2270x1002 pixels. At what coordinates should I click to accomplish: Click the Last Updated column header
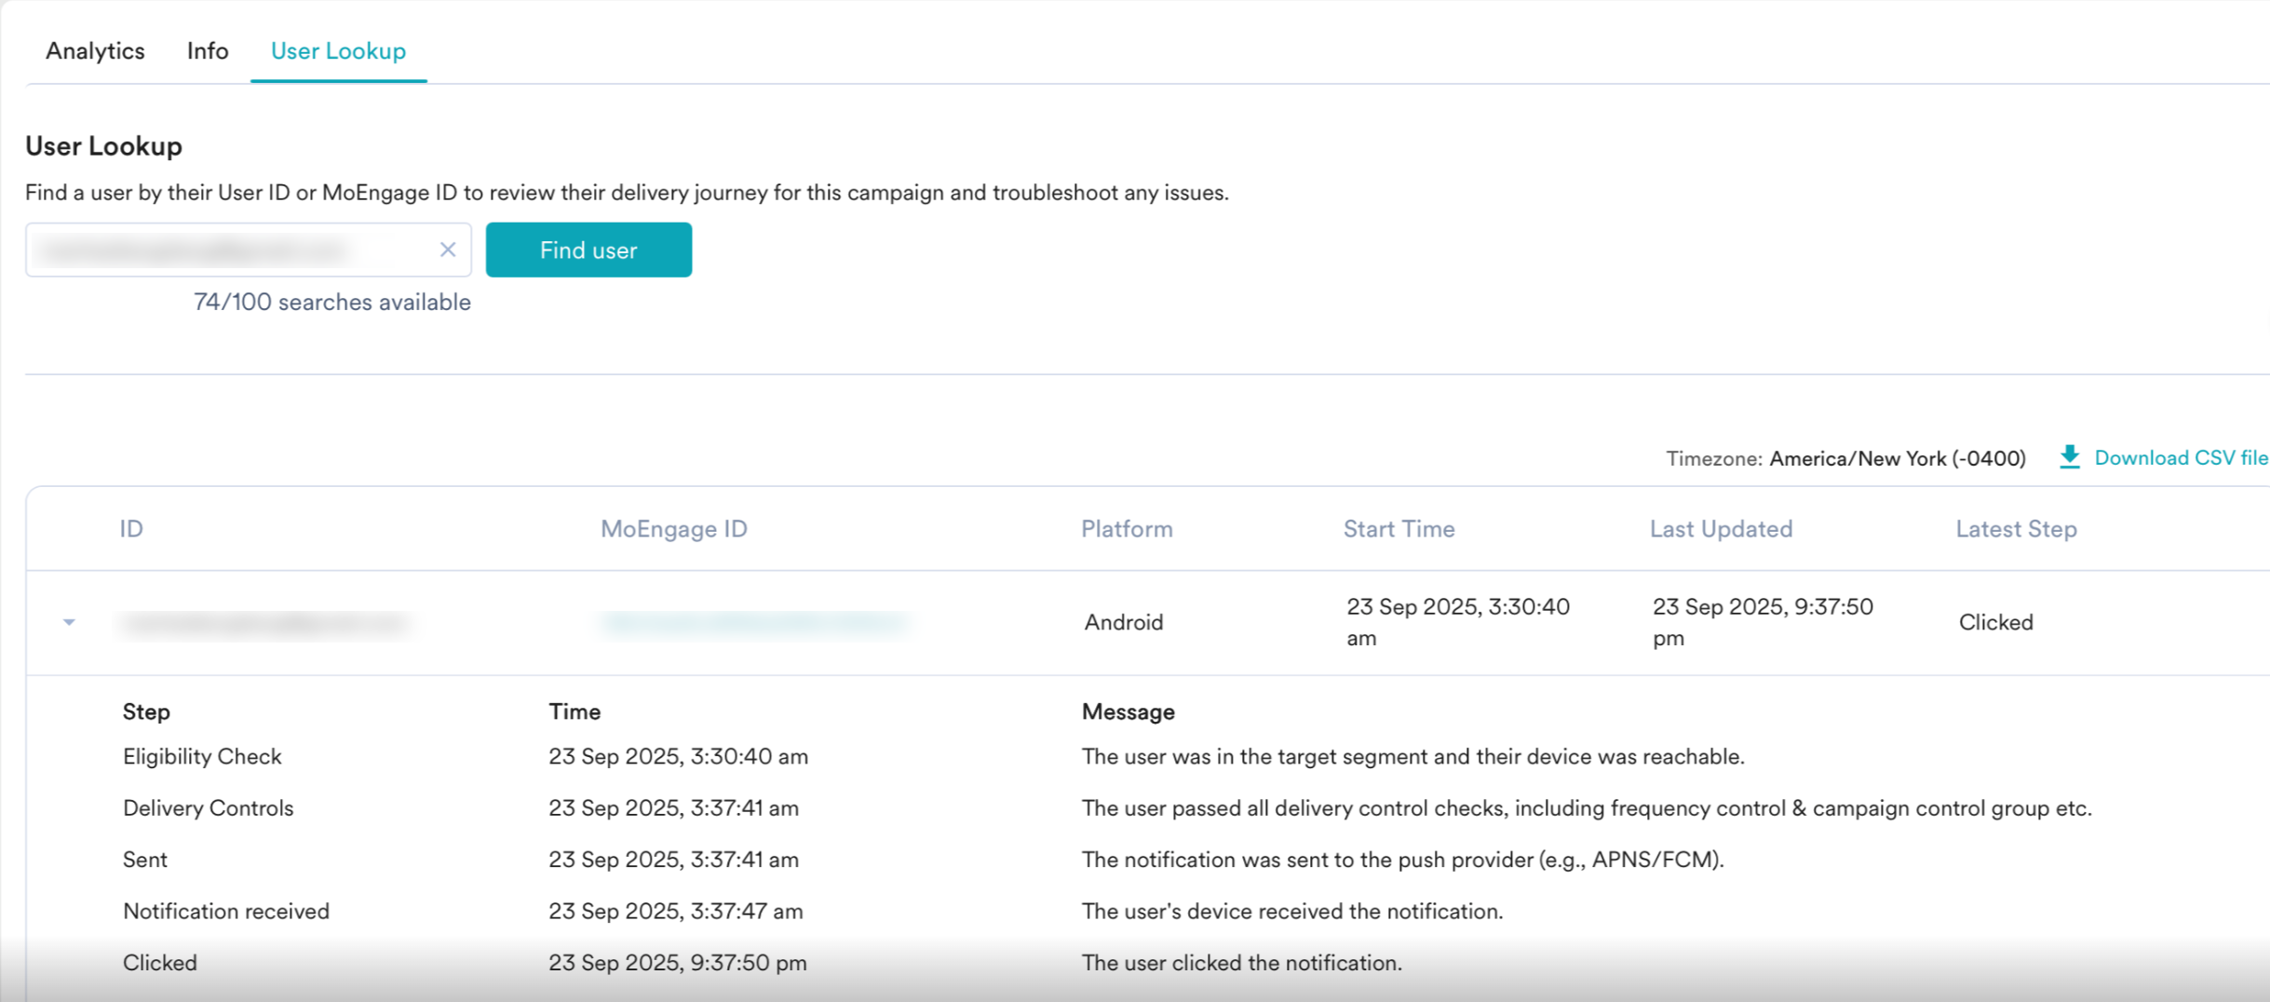(1720, 529)
